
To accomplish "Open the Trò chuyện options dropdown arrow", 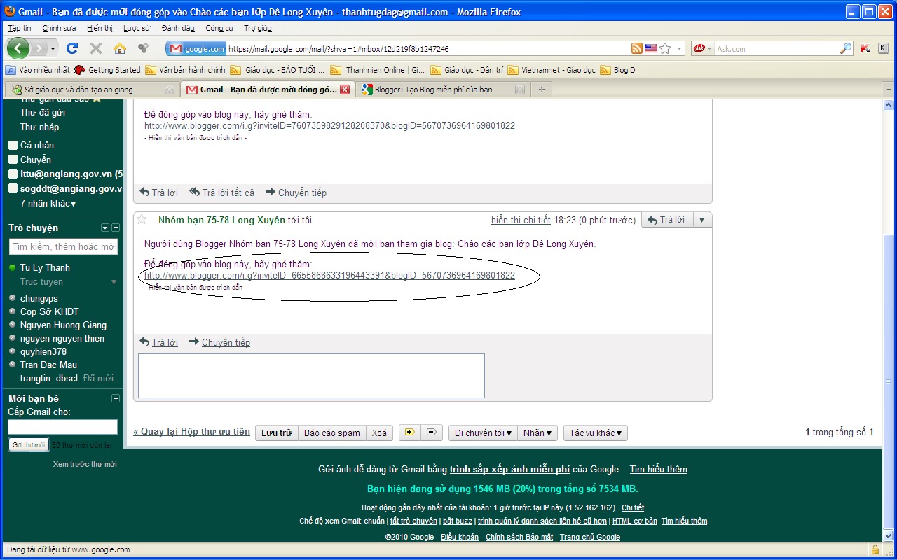I will pyautogui.click(x=105, y=227).
